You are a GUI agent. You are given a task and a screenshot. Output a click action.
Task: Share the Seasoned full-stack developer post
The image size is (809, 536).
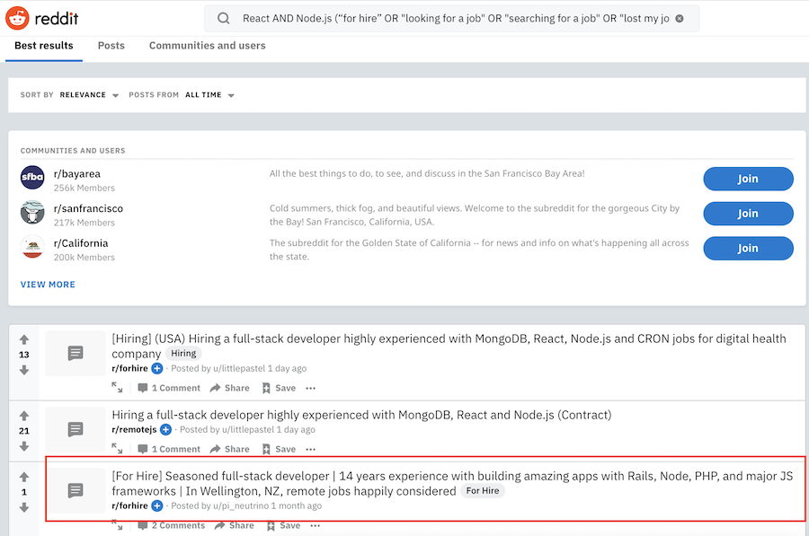click(x=235, y=525)
